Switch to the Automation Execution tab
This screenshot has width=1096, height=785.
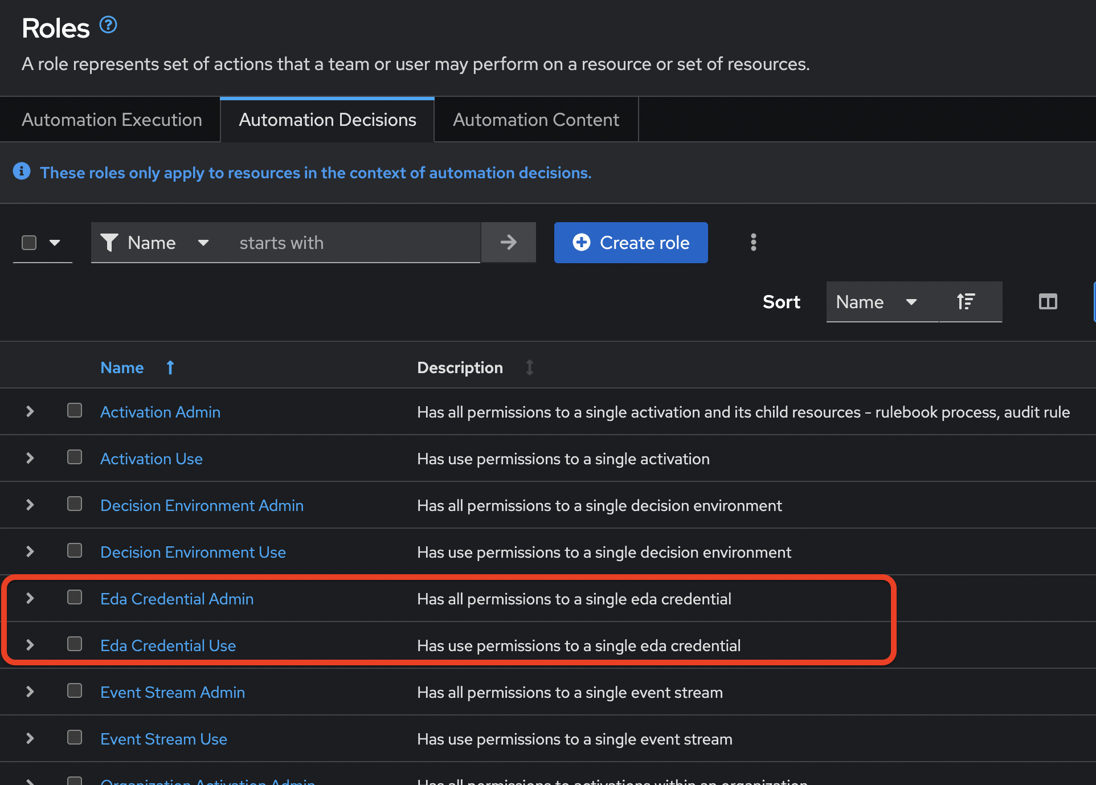point(112,120)
